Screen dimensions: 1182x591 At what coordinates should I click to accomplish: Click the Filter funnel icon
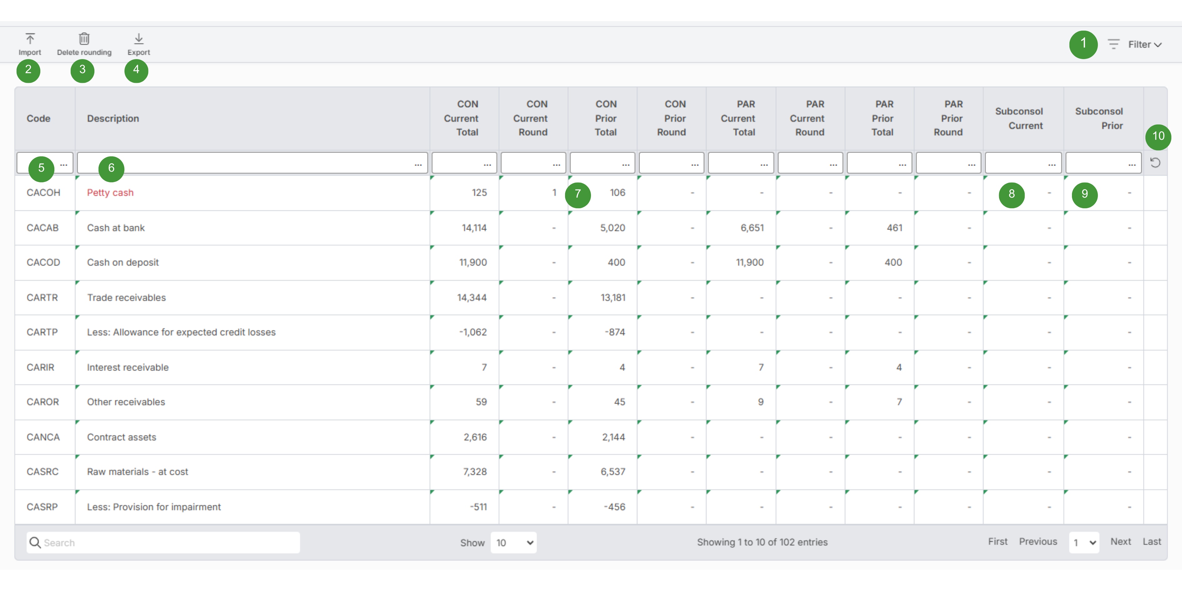(1114, 44)
